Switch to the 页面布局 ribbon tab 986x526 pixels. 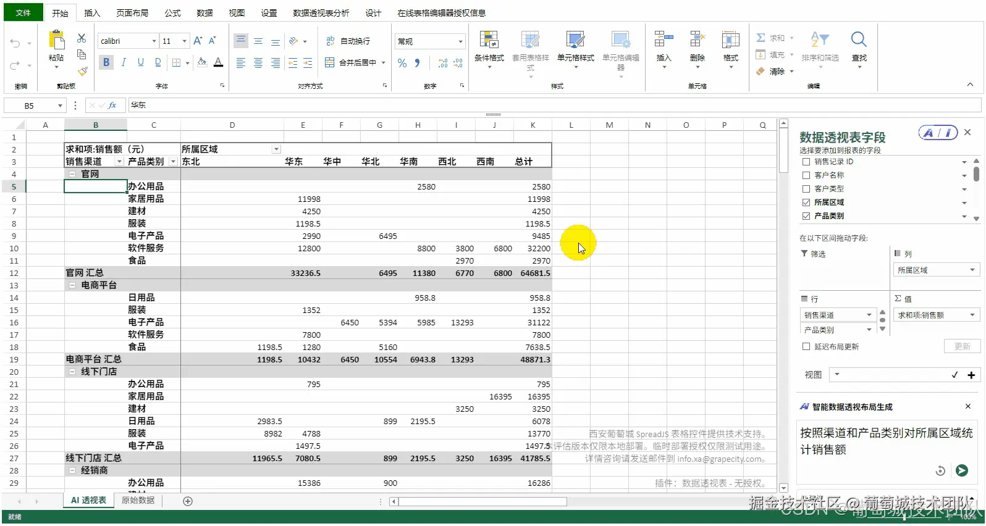coord(132,13)
